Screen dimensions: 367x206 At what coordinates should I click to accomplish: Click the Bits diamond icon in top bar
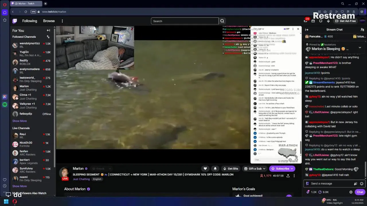(328, 21)
